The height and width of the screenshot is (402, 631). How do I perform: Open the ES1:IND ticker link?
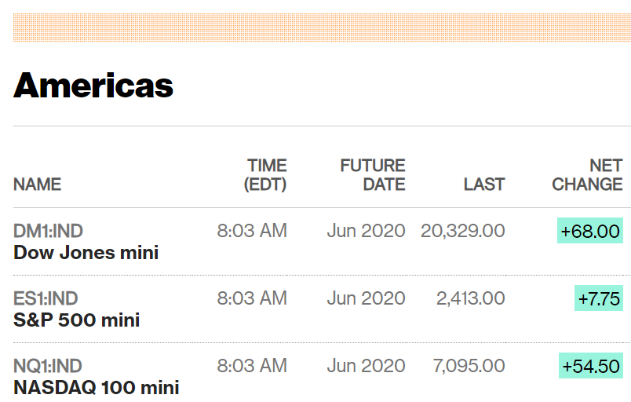(46, 298)
